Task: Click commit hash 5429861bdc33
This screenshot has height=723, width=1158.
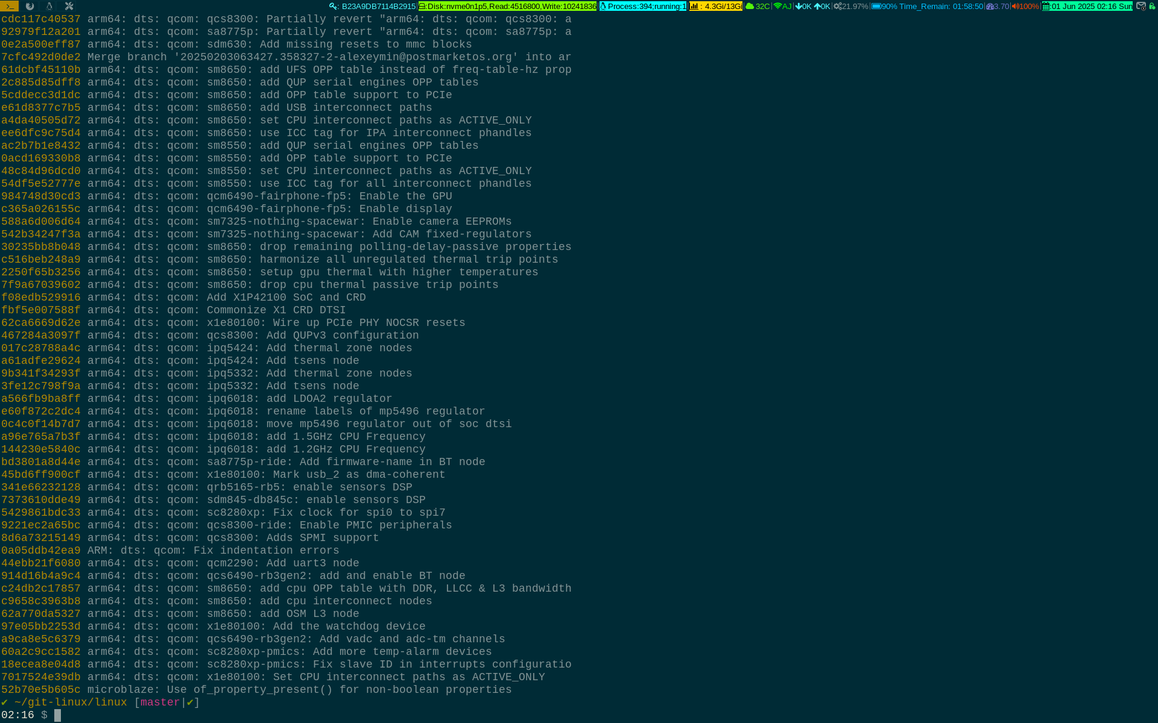Action: click(40, 513)
